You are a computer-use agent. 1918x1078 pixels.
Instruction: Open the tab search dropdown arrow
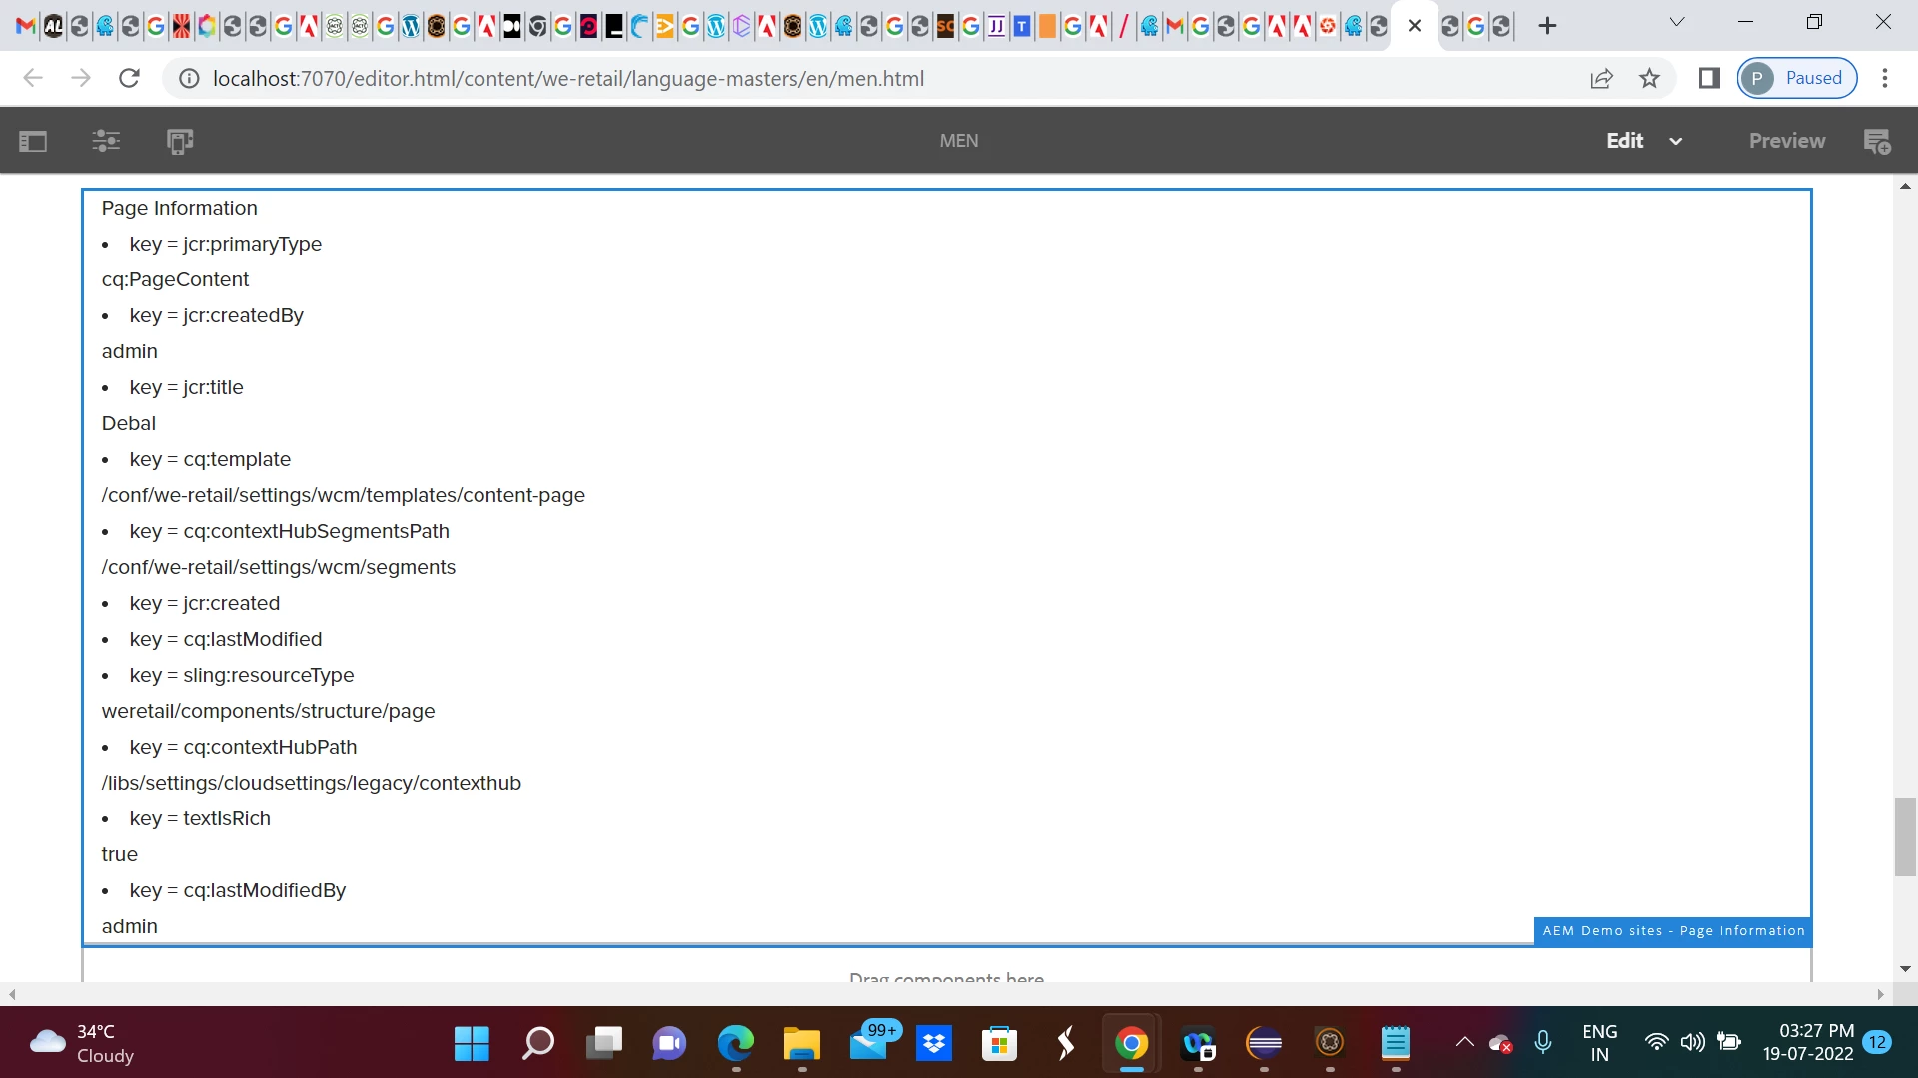pyautogui.click(x=1677, y=22)
